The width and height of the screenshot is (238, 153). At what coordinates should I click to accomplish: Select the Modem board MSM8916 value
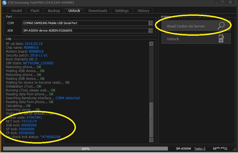click(x=36, y=52)
